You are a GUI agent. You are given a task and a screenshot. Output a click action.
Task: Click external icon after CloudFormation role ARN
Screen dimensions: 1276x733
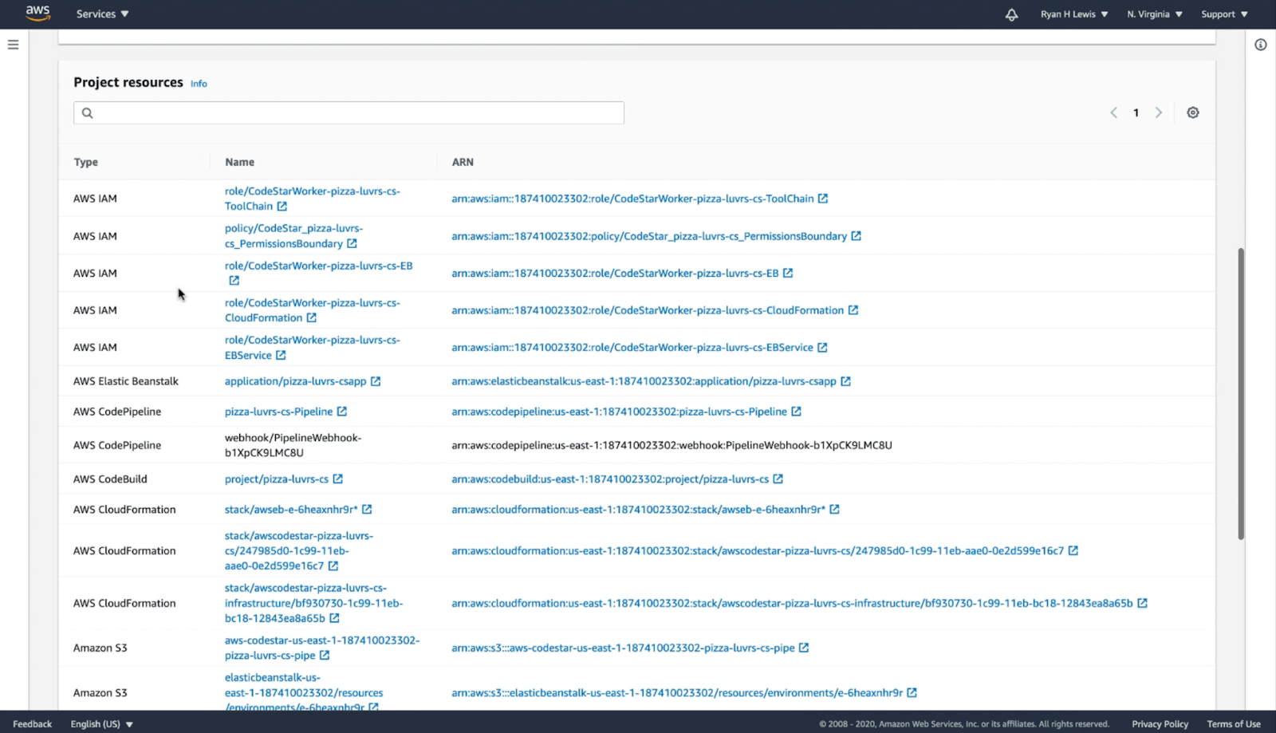pos(853,310)
